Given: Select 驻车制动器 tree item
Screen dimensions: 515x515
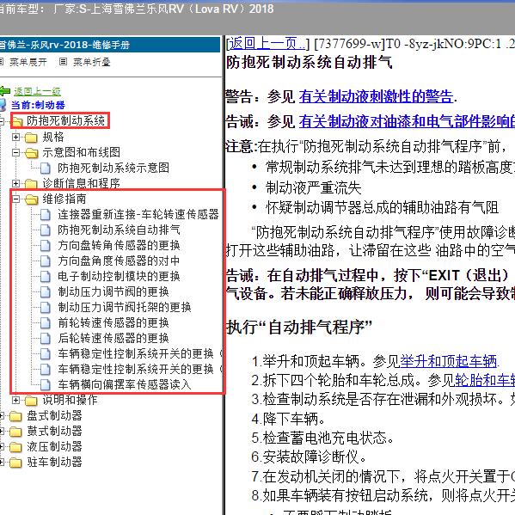Looking at the screenshot, I should tap(54, 462).
